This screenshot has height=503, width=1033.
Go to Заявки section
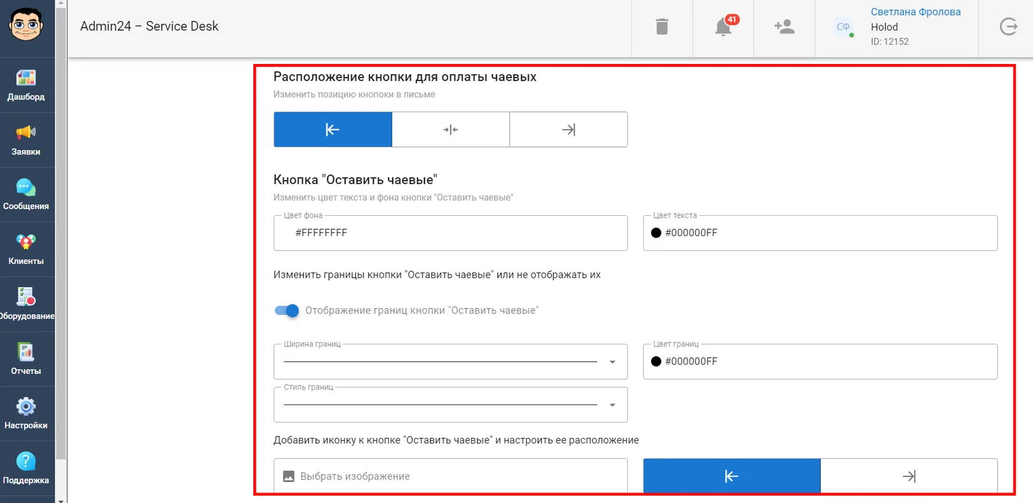[26, 140]
